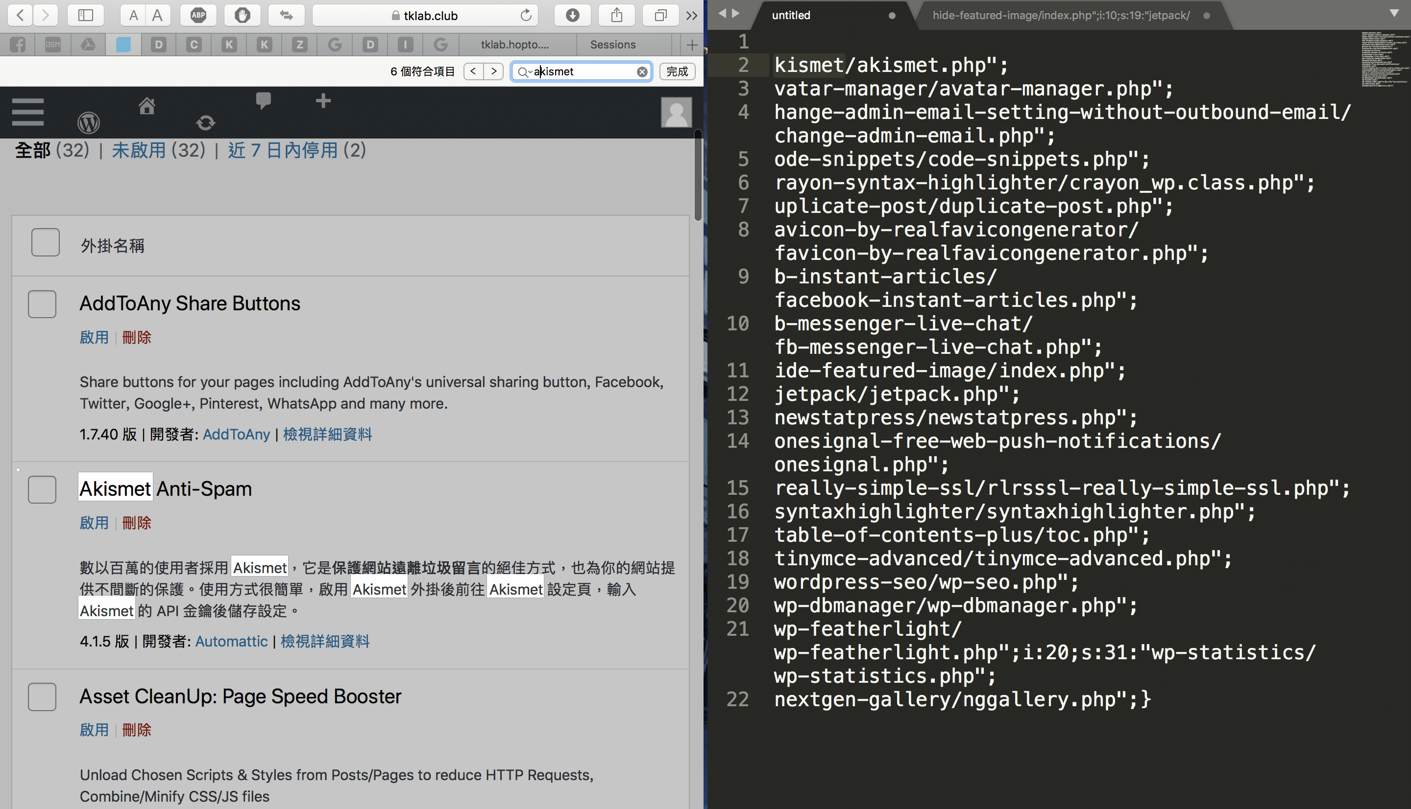
Task: Switch to the Sessions tab
Action: pyautogui.click(x=612, y=45)
